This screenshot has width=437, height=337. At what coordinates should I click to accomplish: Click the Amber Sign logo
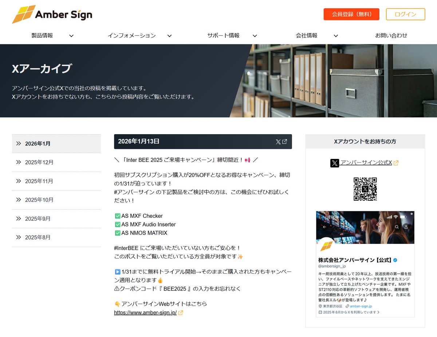tap(52, 15)
